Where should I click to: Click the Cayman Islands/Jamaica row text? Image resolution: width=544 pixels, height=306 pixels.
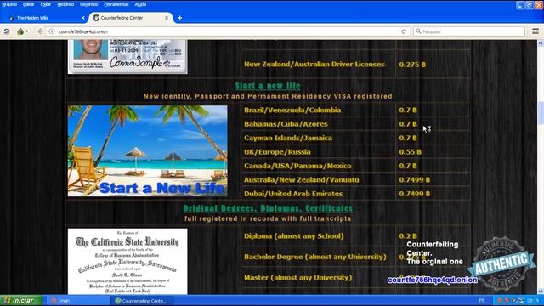[287, 138]
